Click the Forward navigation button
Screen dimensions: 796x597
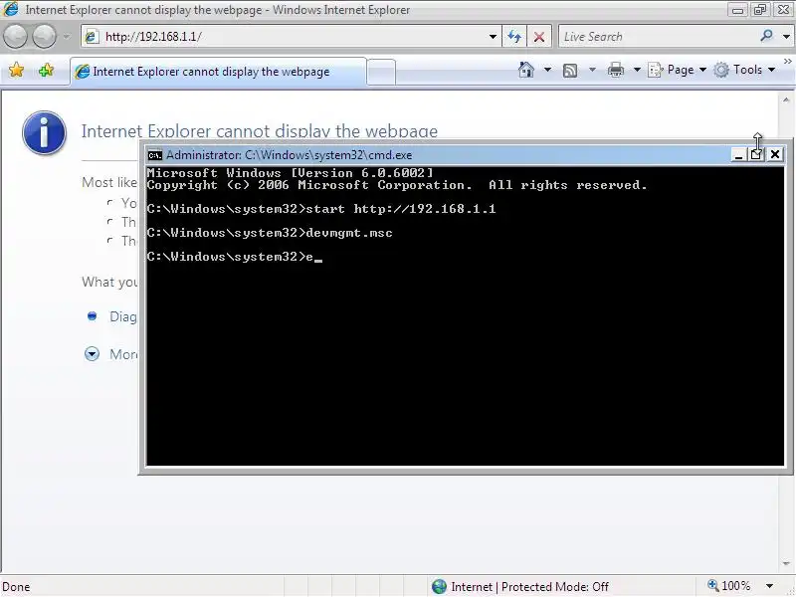pos(44,37)
